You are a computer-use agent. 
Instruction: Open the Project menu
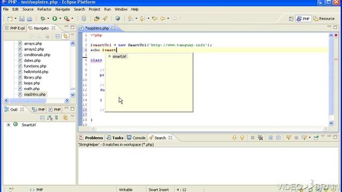pos(95,10)
